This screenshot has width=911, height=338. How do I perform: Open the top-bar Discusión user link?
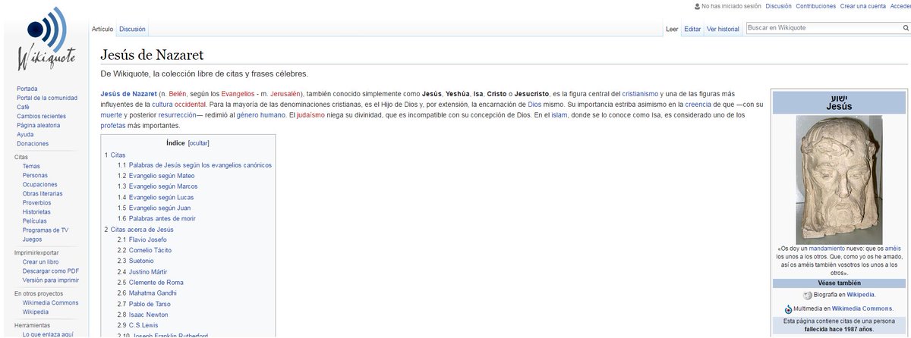coord(779,6)
